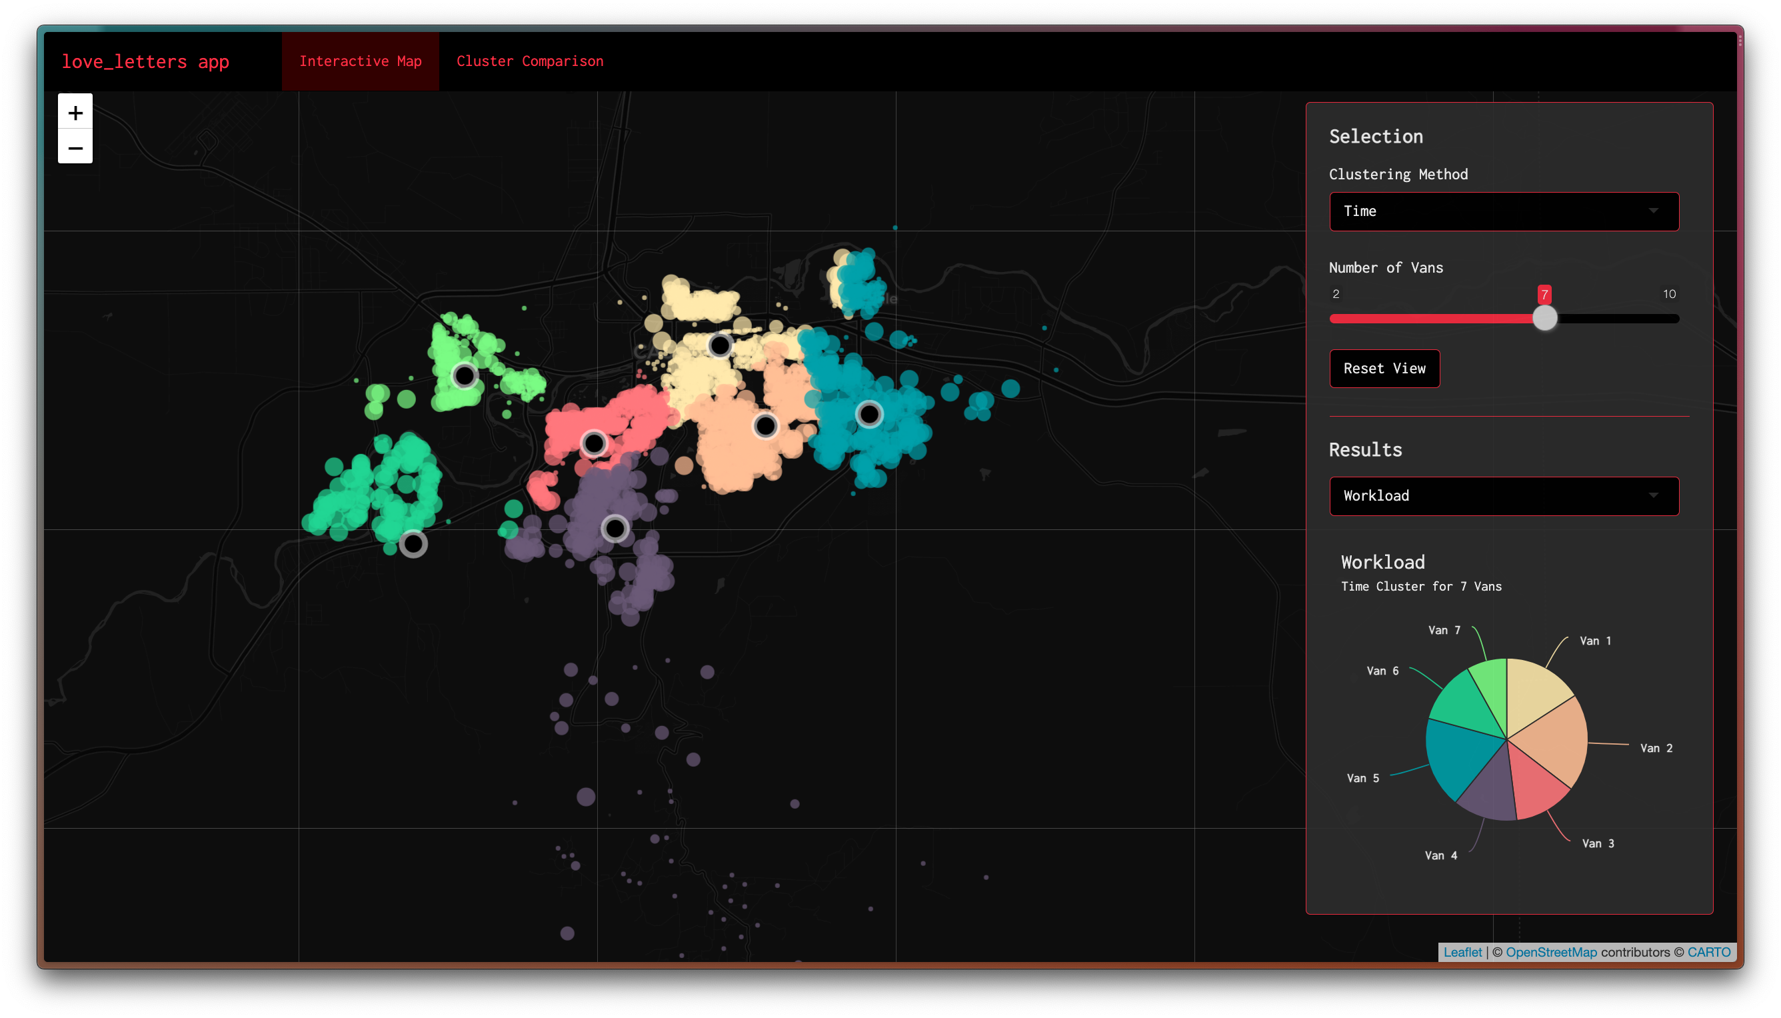
Task: Switch to the Cluster Comparison tab
Action: [x=529, y=61]
